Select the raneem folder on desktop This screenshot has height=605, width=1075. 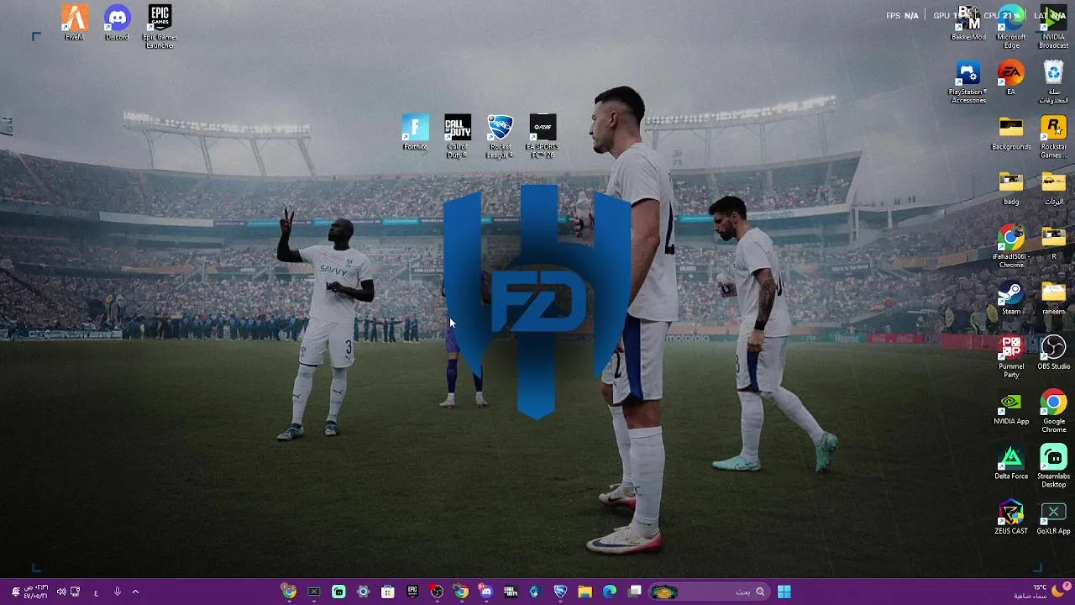point(1053,297)
